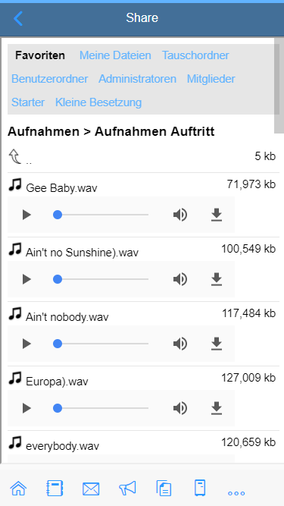The image size is (284, 506).
Task: Switch to Meine Dateien tab
Action: (x=115, y=55)
